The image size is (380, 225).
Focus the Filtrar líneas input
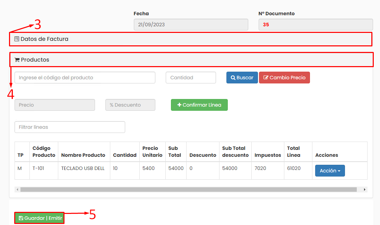pyautogui.click(x=70, y=127)
